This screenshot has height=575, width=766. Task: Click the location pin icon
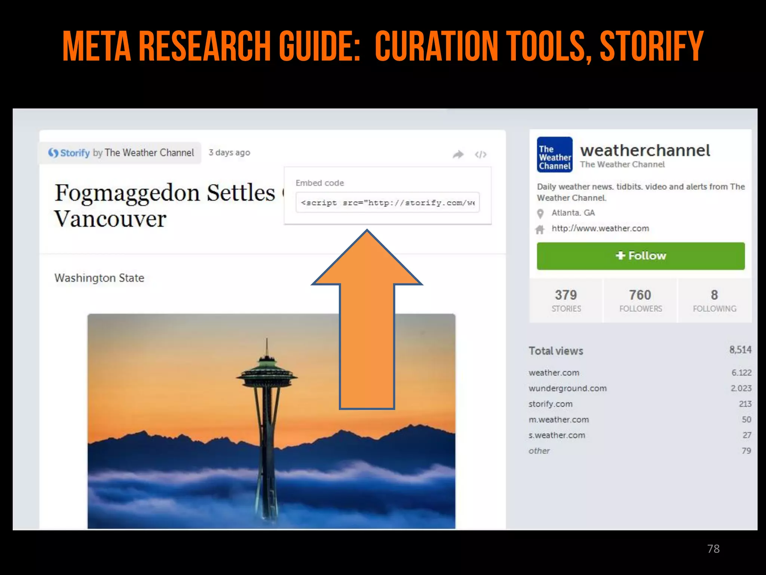click(x=540, y=213)
